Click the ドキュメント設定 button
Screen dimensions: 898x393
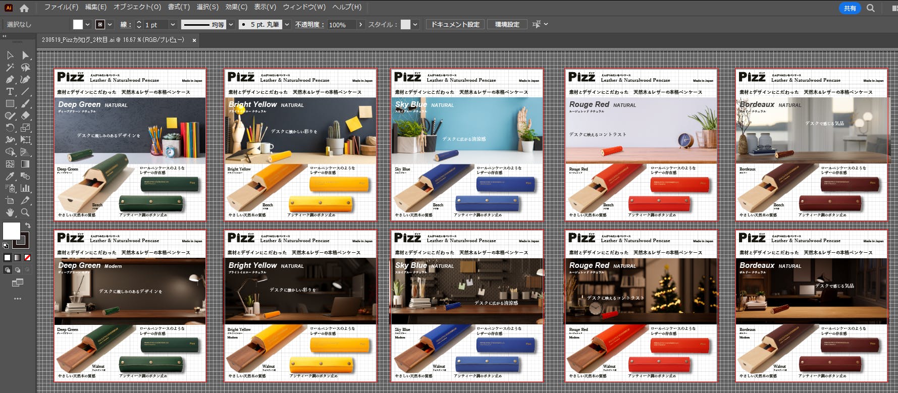click(455, 25)
